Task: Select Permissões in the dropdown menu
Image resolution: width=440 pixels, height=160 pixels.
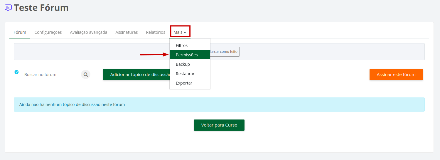Action: point(187,55)
